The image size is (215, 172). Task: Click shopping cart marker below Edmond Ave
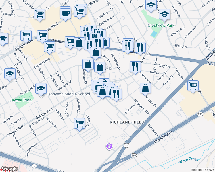[x=50, y=46]
